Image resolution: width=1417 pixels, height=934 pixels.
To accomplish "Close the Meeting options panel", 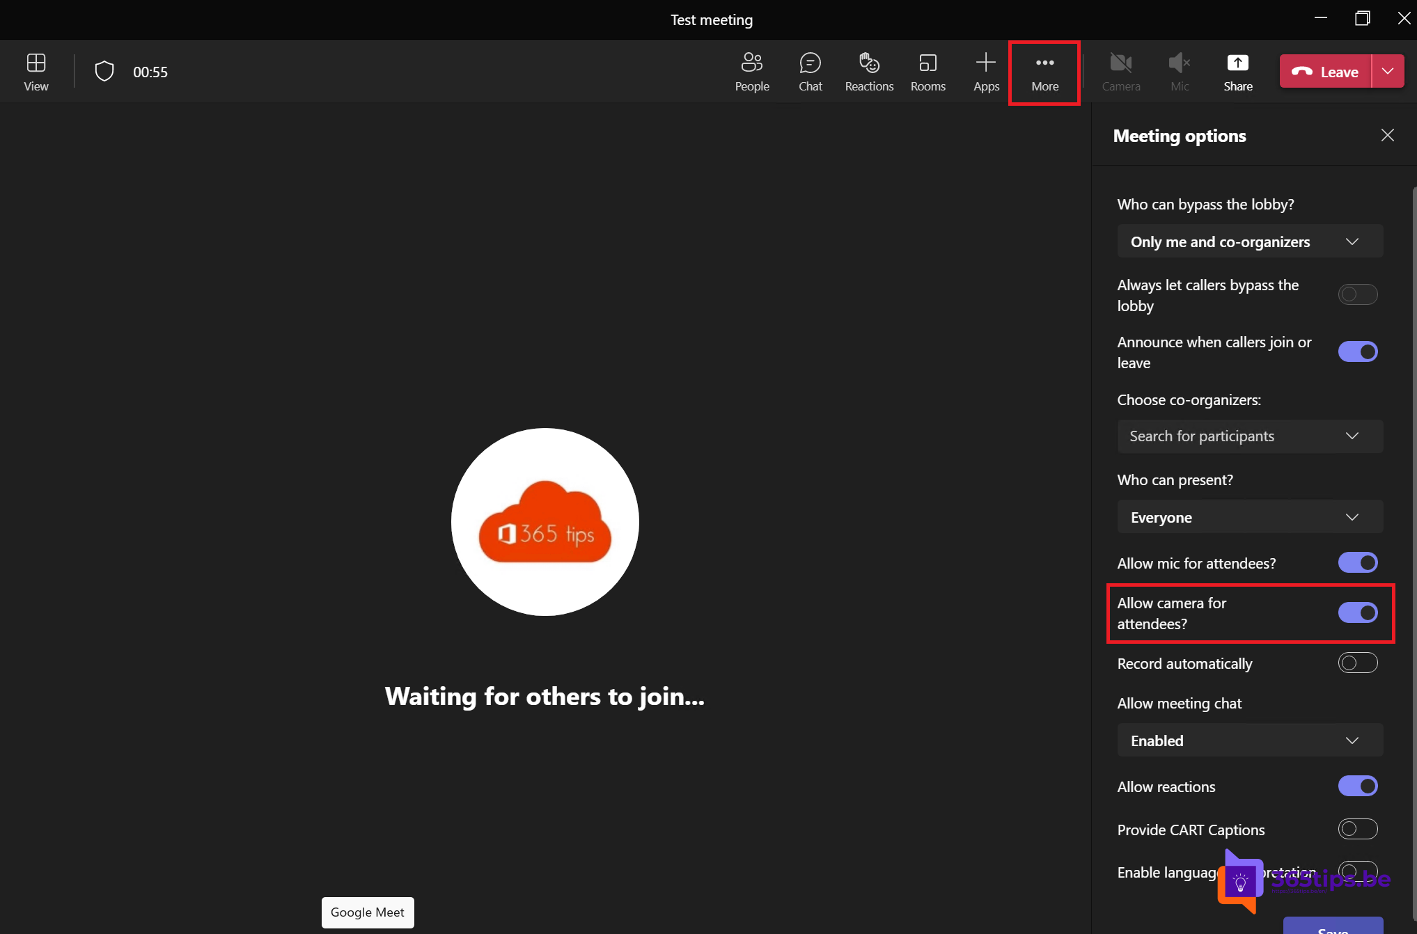I will coord(1388,135).
